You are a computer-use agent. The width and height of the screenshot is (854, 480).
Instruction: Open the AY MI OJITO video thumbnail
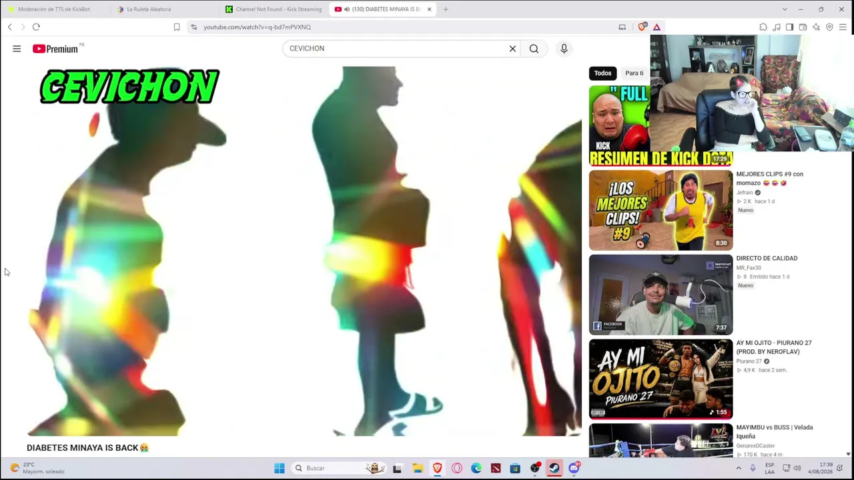(x=661, y=379)
